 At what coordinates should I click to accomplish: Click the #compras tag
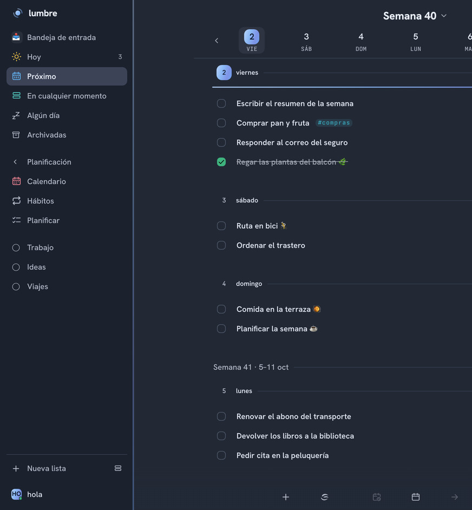point(334,123)
